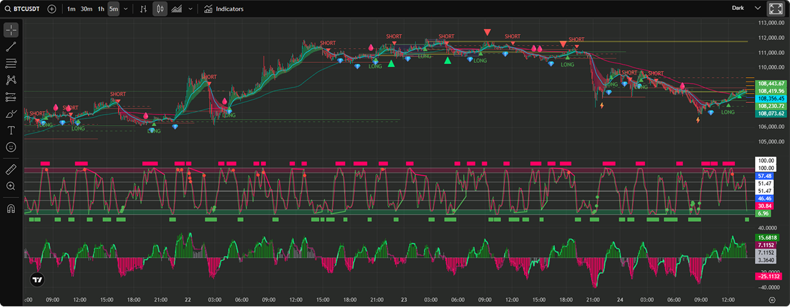Switch to the 1h timeframe

click(x=101, y=9)
